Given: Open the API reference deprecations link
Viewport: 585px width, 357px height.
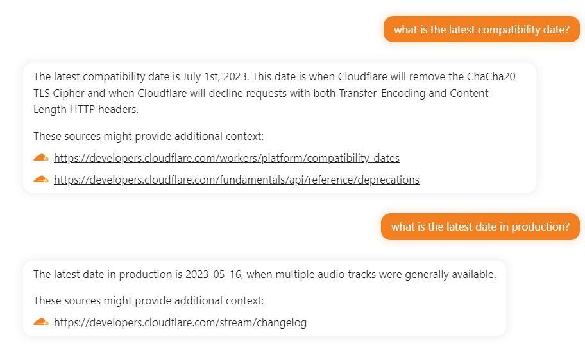Looking at the screenshot, I should pyautogui.click(x=236, y=180).
